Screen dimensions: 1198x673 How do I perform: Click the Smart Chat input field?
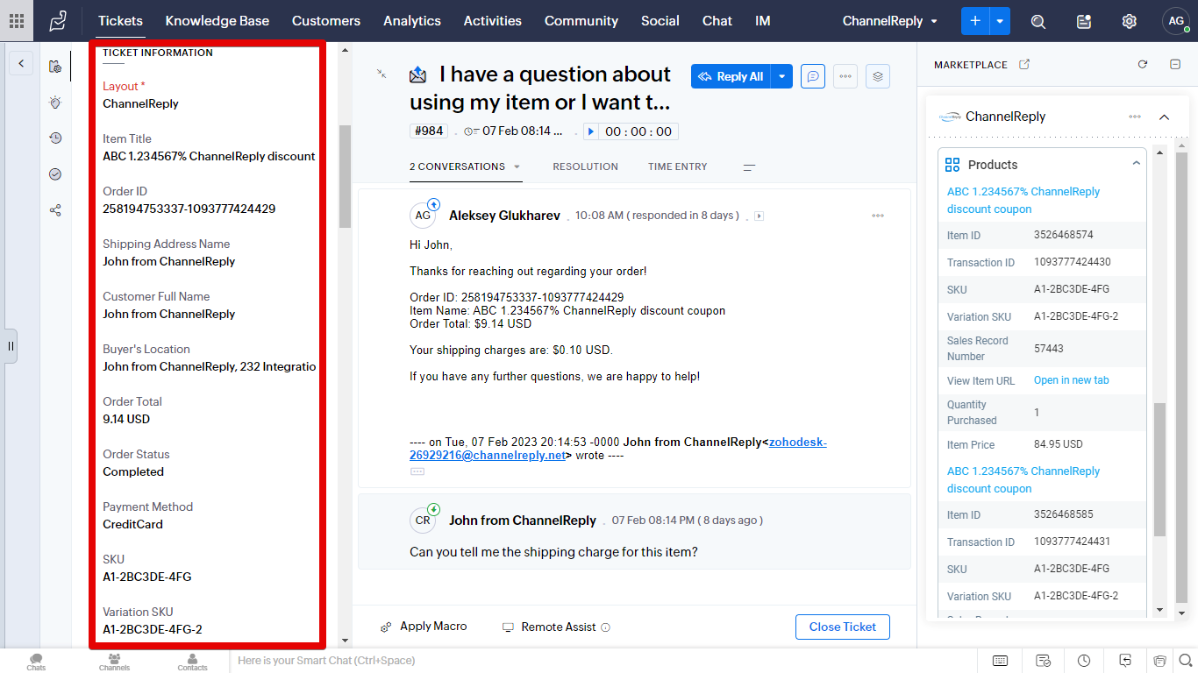605,661
